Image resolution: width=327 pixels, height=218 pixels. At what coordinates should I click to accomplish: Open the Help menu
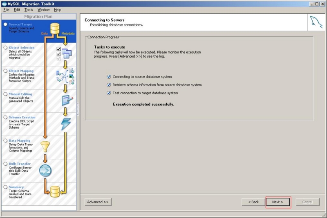pyautogui.click(x=58, y=10)
